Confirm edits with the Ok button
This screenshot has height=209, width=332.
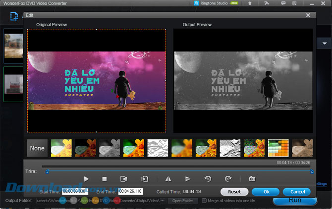266,192
